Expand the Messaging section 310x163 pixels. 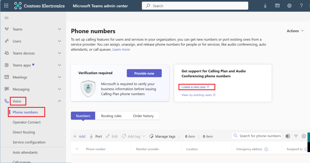click(60, 89)
